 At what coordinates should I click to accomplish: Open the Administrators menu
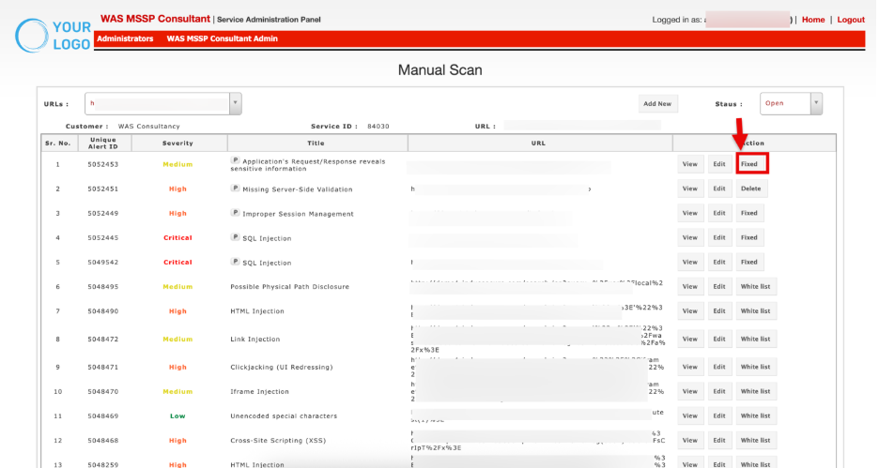coord(125,38)
